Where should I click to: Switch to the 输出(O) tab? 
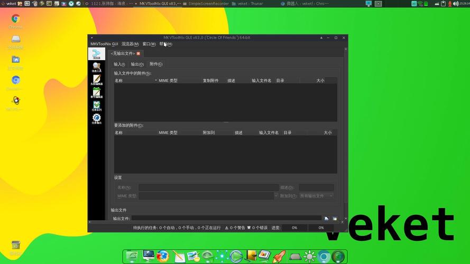coord(137,64)
